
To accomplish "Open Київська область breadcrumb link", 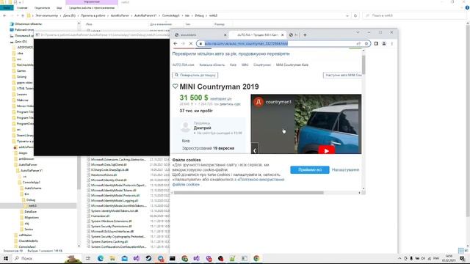I will 212,65.
